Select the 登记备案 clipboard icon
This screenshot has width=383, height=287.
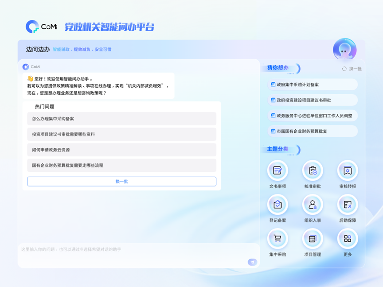click(x=277, y=205)
